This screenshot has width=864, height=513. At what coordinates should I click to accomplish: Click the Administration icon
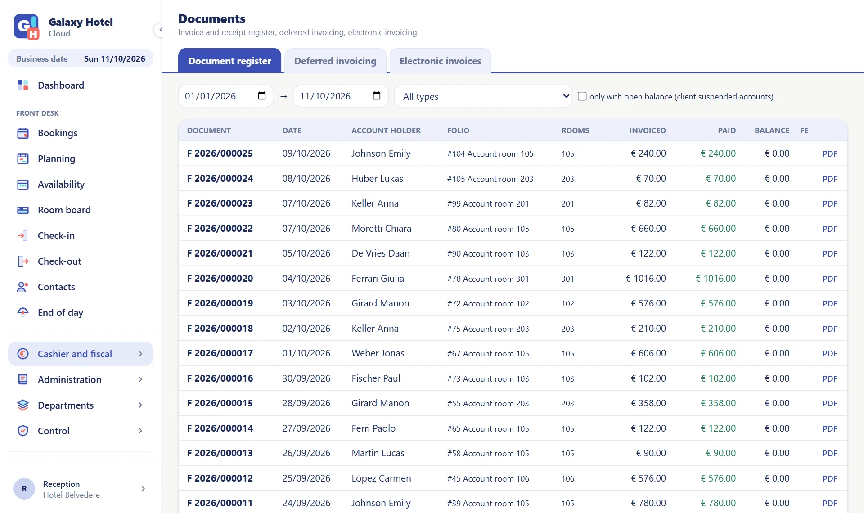click(23, 380)
